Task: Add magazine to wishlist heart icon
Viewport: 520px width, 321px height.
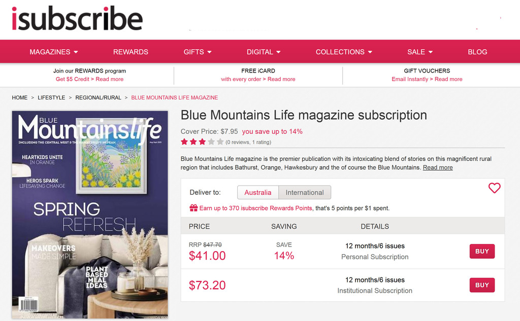Action: (x=494, y=188)
